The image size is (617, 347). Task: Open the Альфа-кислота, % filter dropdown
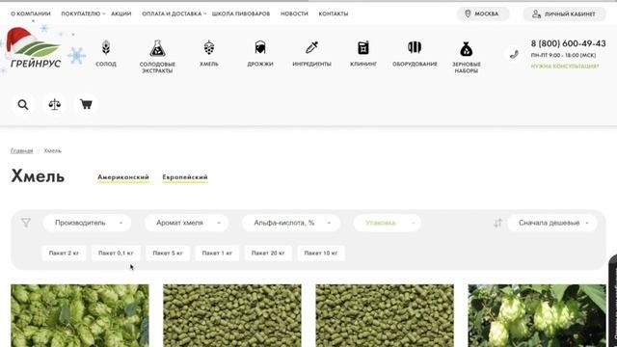(x=291, y=223)
